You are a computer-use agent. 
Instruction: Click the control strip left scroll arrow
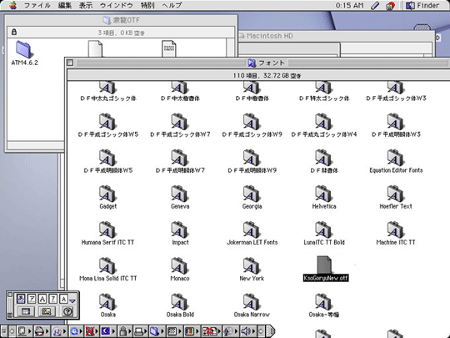(x=12, y=331)
